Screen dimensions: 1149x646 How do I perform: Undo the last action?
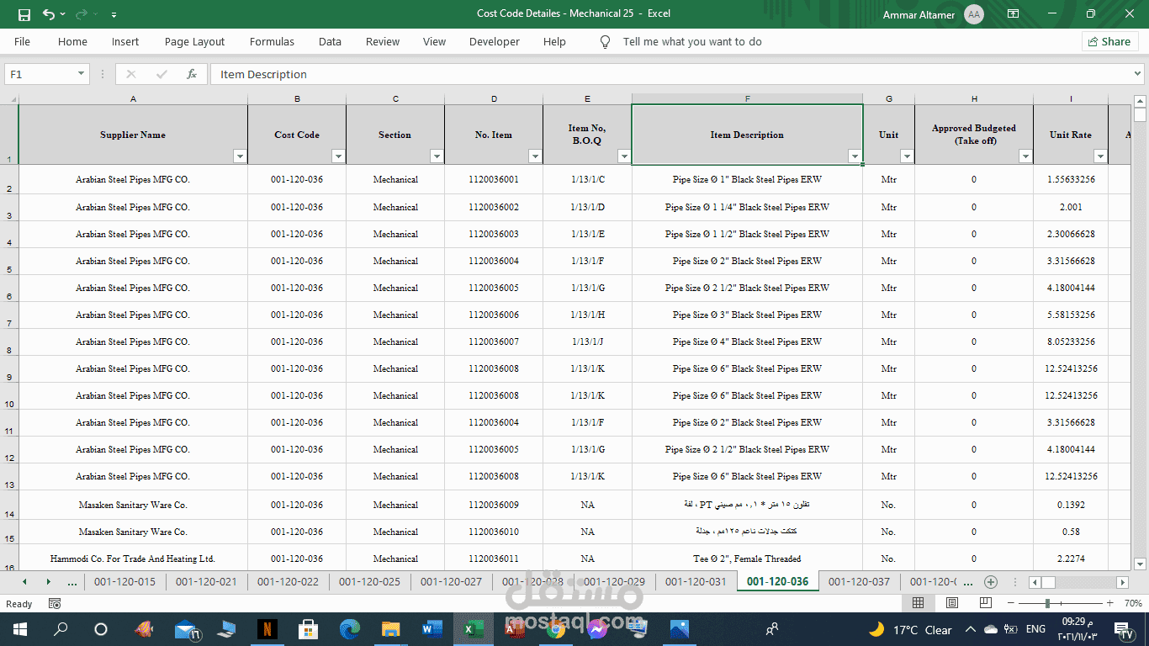(49, 14)
